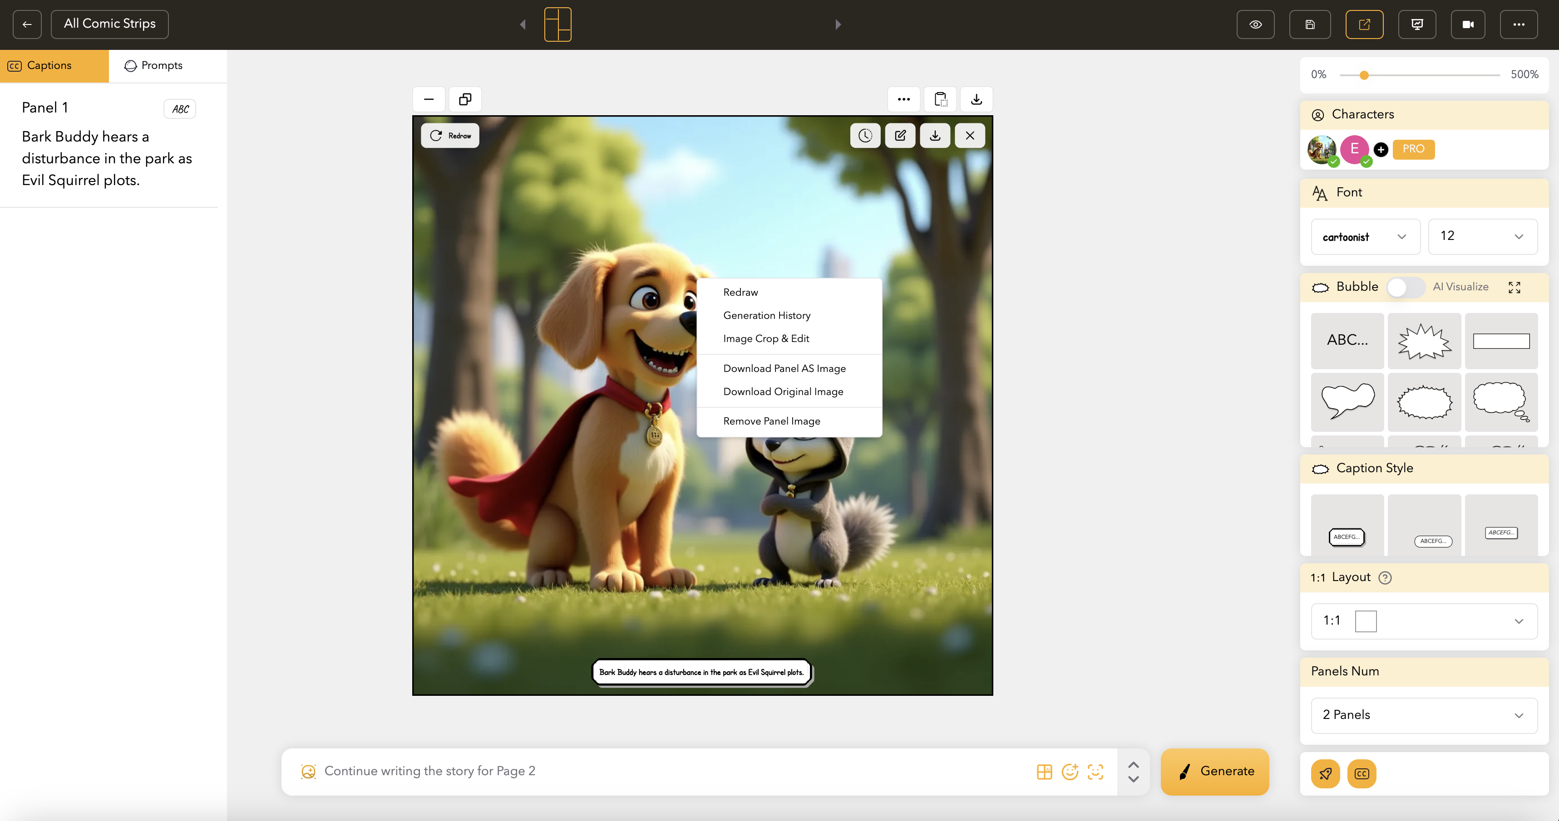Click the zoom percentage slider handle
The width and height of the screenshot is (1559, 821).
click(1363, 75)
